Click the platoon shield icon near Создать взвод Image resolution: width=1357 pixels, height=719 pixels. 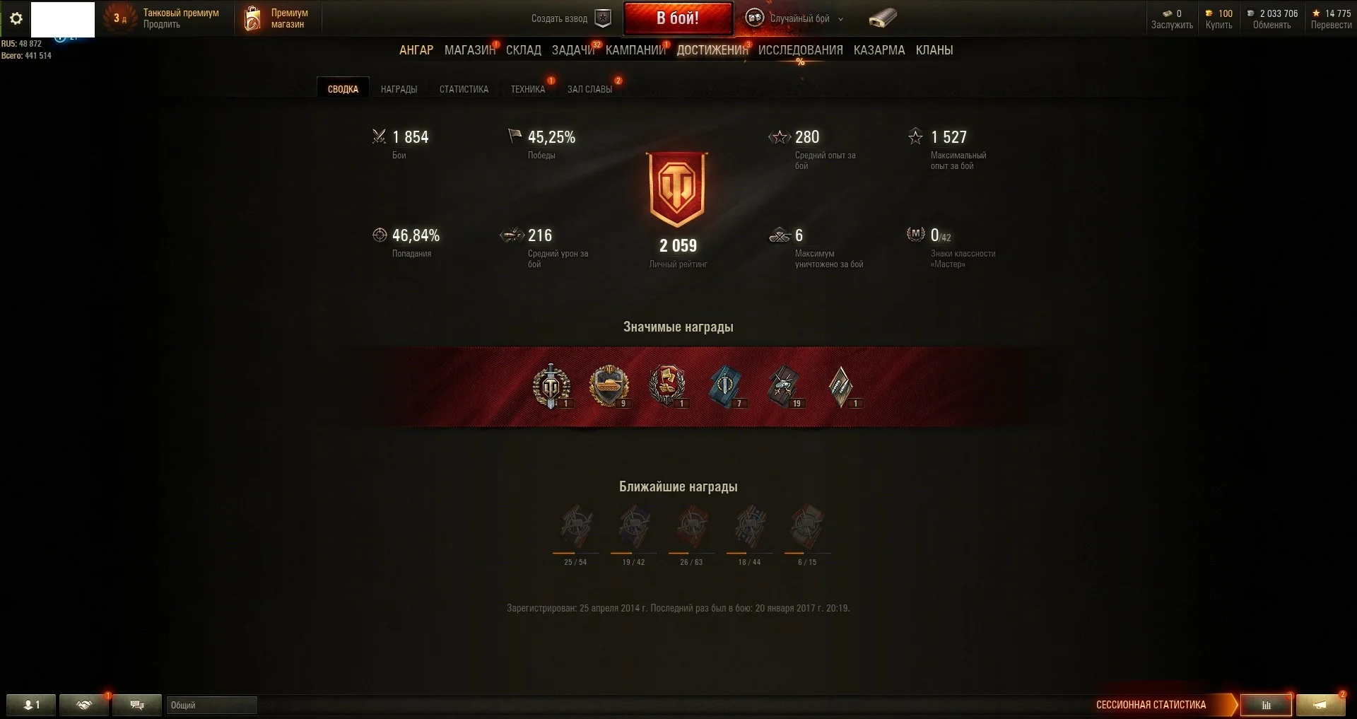[603, 18]
